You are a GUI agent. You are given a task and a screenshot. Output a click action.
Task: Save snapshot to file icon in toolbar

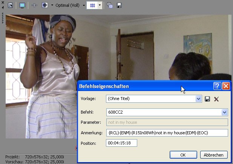pos(119,6)
